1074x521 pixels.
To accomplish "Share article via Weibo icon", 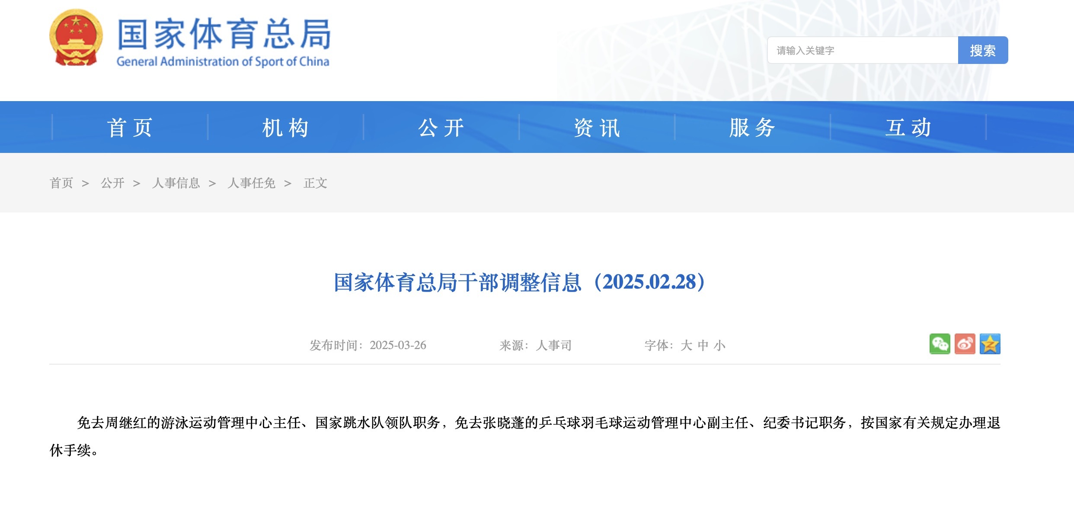I will click(x=965, y=344).
